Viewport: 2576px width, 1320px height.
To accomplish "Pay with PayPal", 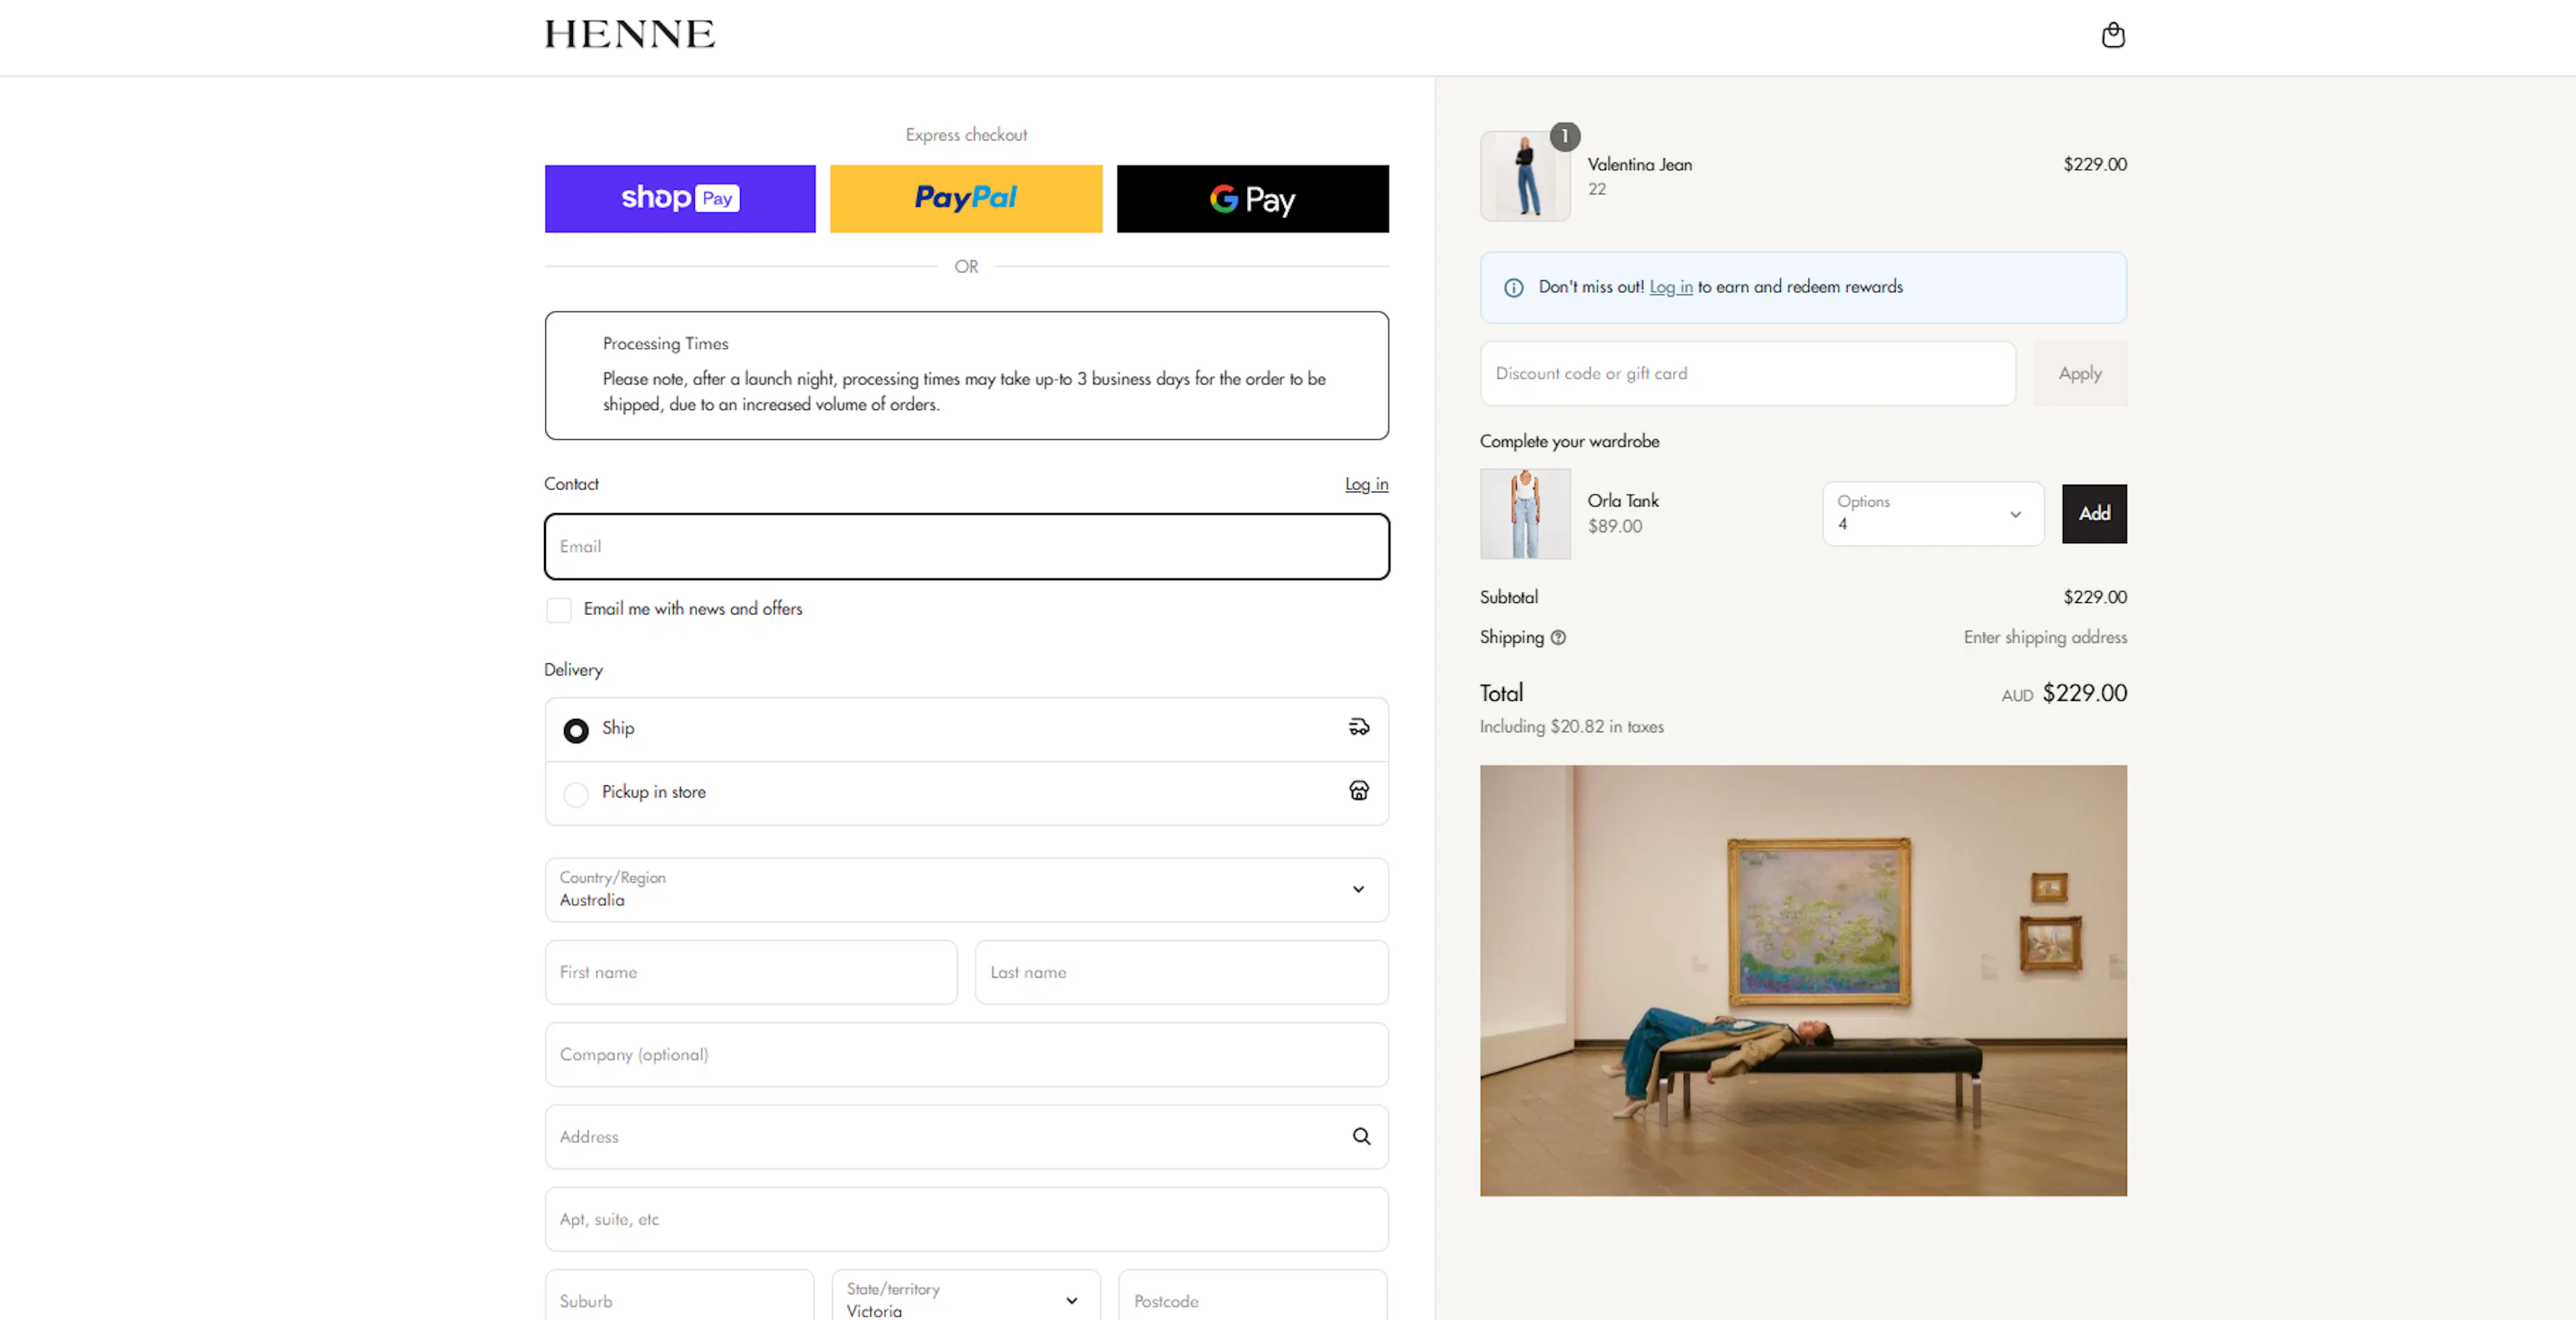I will 966,198.
